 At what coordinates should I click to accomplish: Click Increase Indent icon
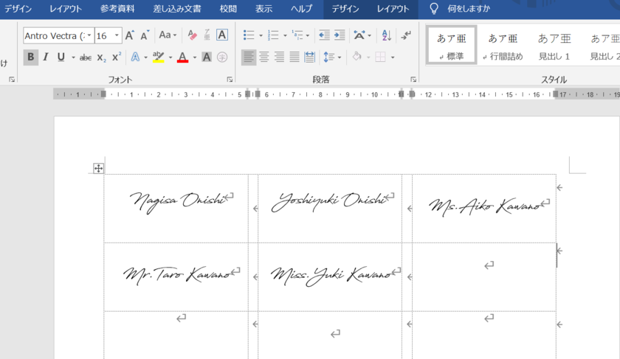coord(340,35)
